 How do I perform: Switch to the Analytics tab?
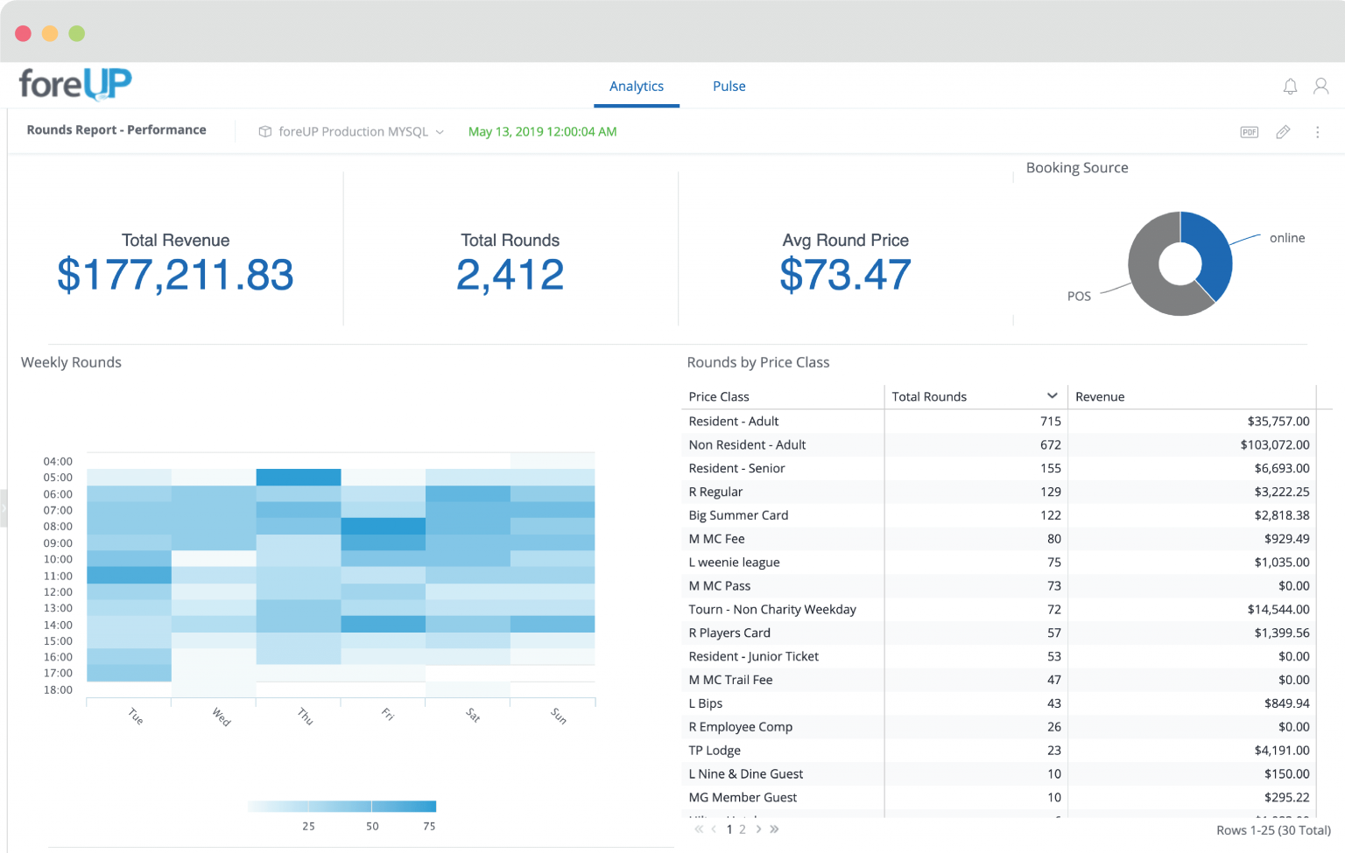point(637,86)
